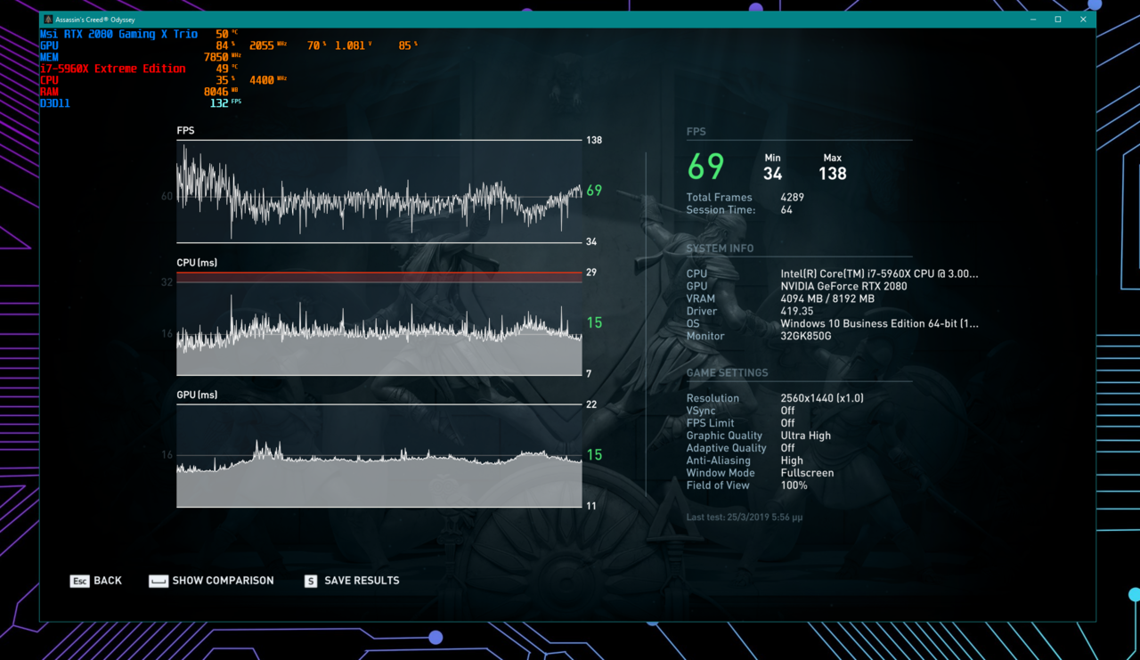The height and width of the screenshot is (660, 1140).
Task: Click the FPS graph title label
Action: pyautogui.click(x=185, y=131)
